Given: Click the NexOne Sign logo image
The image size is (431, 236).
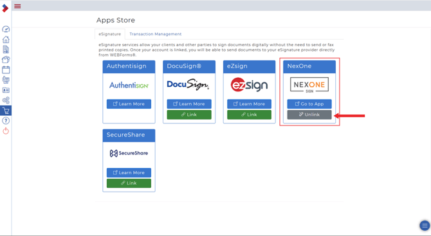Looking at the screenshot, I should 309,85.
